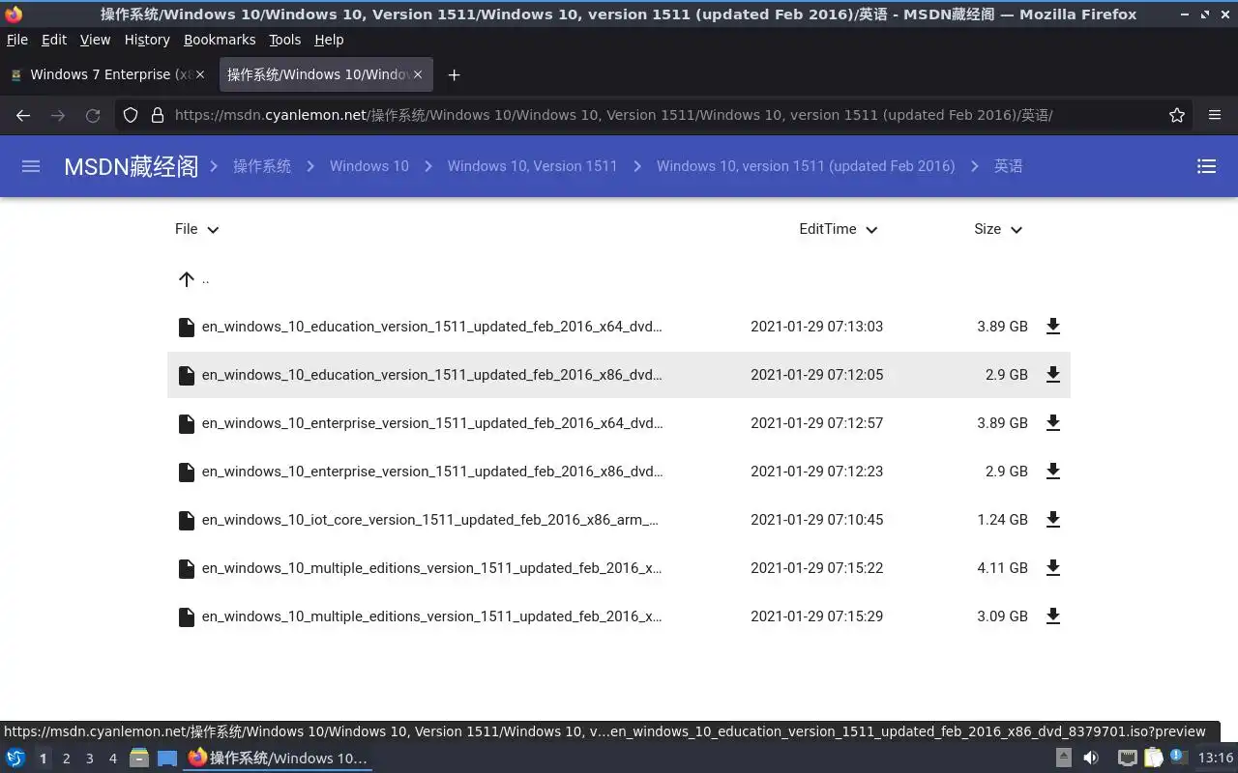1238x773 pixels.
Task: Reload the current page
Action: tap(93, 115)
